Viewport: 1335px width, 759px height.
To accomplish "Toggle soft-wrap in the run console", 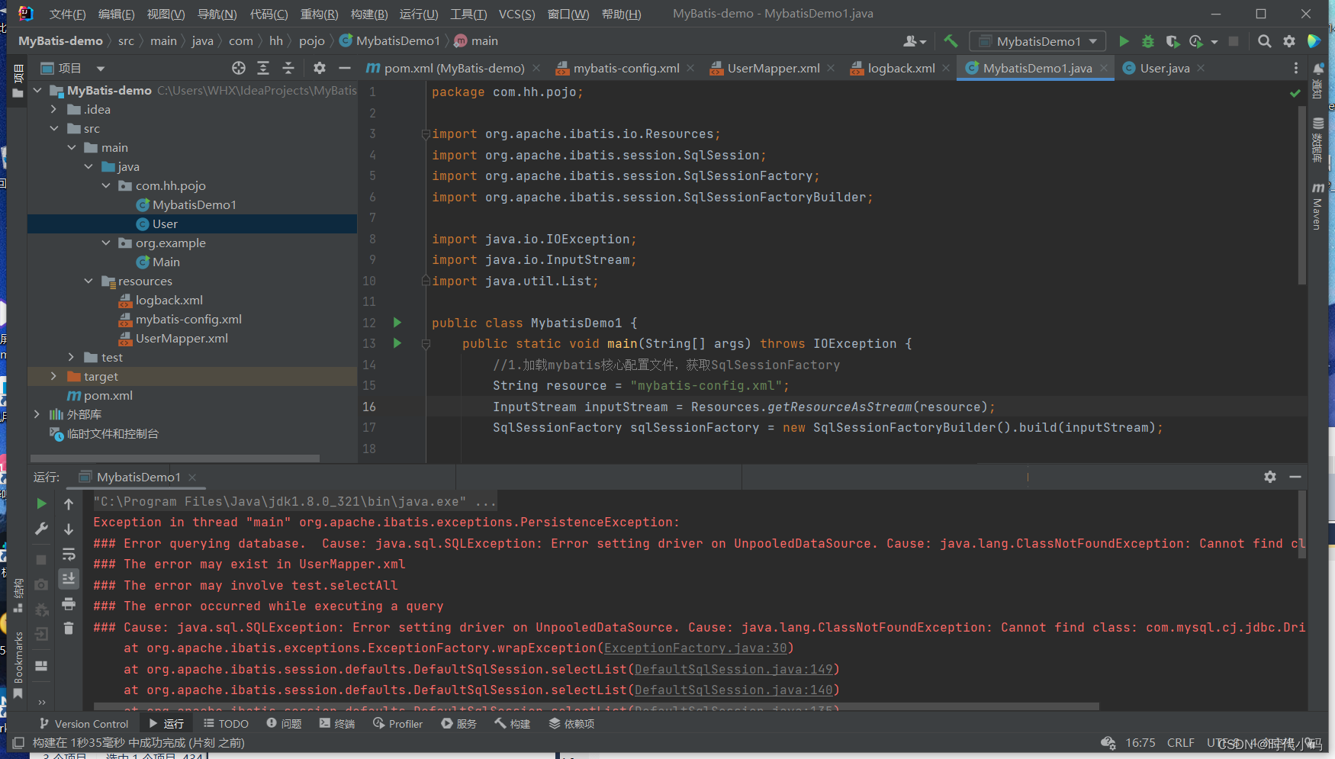I will coord(69,555).
